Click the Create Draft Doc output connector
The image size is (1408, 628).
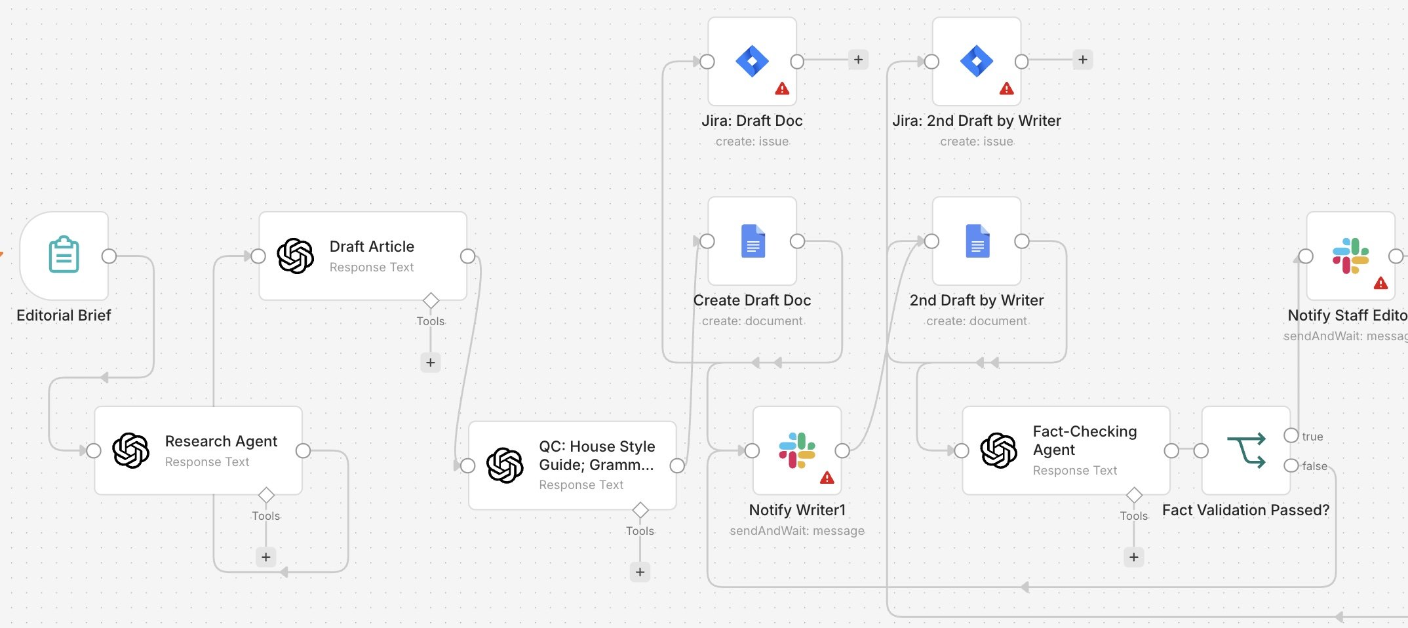point(797,241)
